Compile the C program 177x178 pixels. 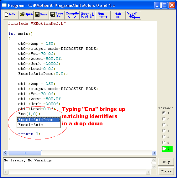[x=72, y=15]
